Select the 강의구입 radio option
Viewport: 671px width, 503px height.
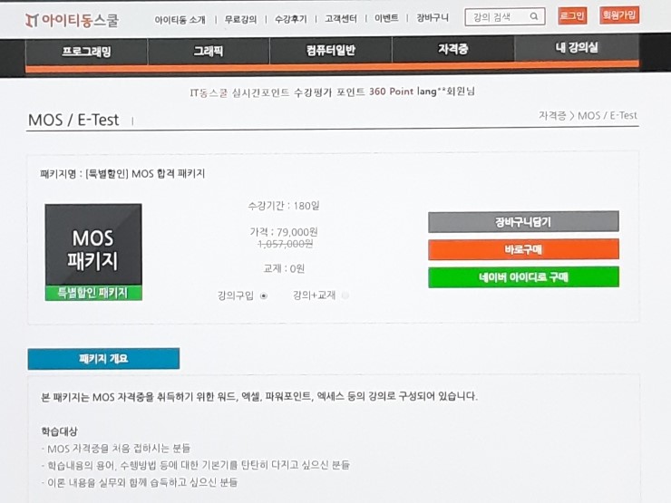pos(264,295)
